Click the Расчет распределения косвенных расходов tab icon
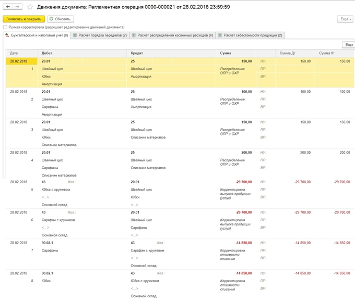Screen dimensions: 355x302 [x=134, y=35]
